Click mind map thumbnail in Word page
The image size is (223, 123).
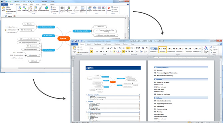(x=113, y=83)
